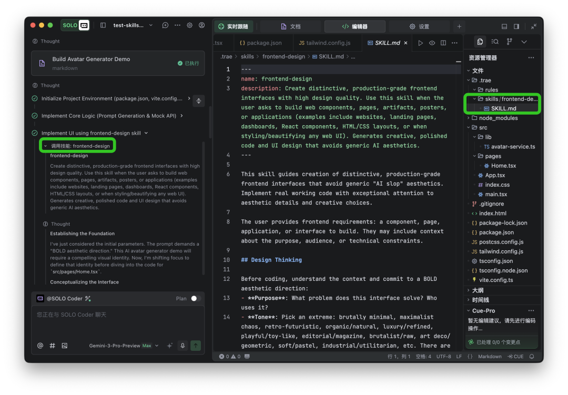Expand the Implement Core Logic step
Viewport: 568px width, 395px height.
coord(181,116)
